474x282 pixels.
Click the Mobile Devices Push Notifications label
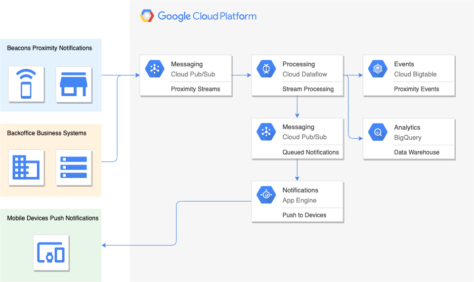[x=53, y=218]
